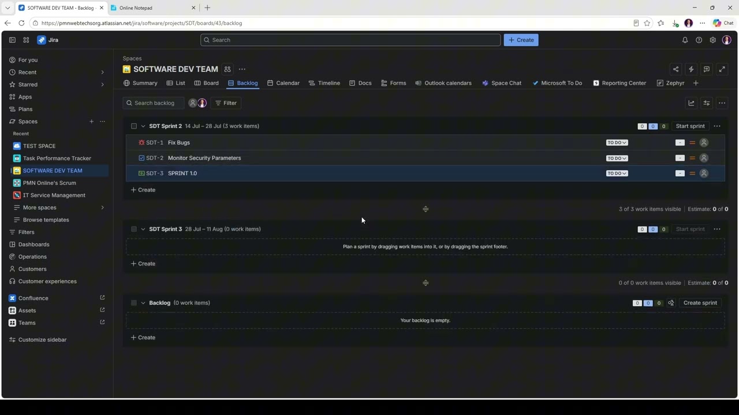This screenshot has height=415, width=739.
Task: Open the help question mark icon
Action: click(699, 40)
